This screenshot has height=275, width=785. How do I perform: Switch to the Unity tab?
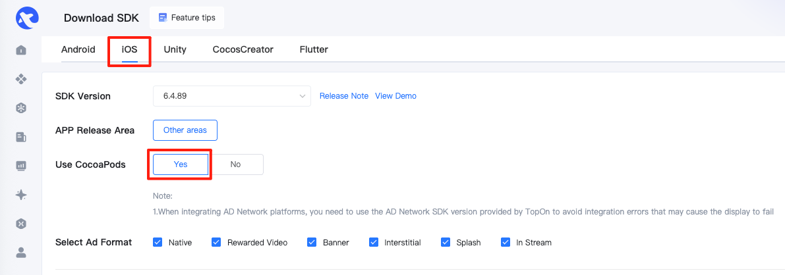[175, 49]
